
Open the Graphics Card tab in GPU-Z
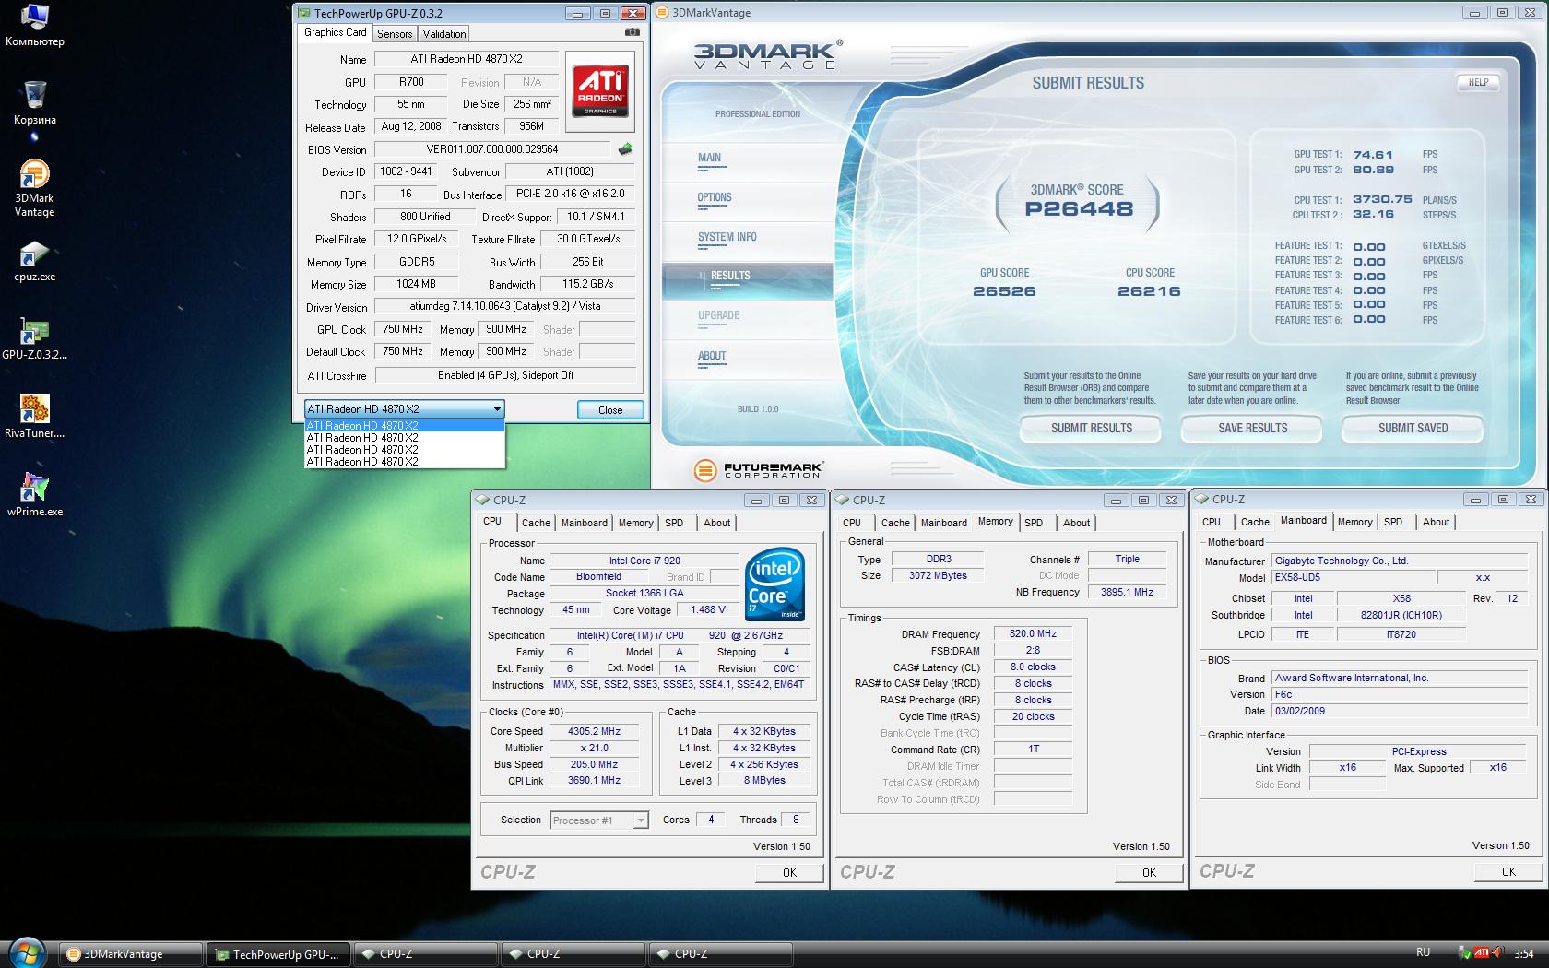[335, 32]
